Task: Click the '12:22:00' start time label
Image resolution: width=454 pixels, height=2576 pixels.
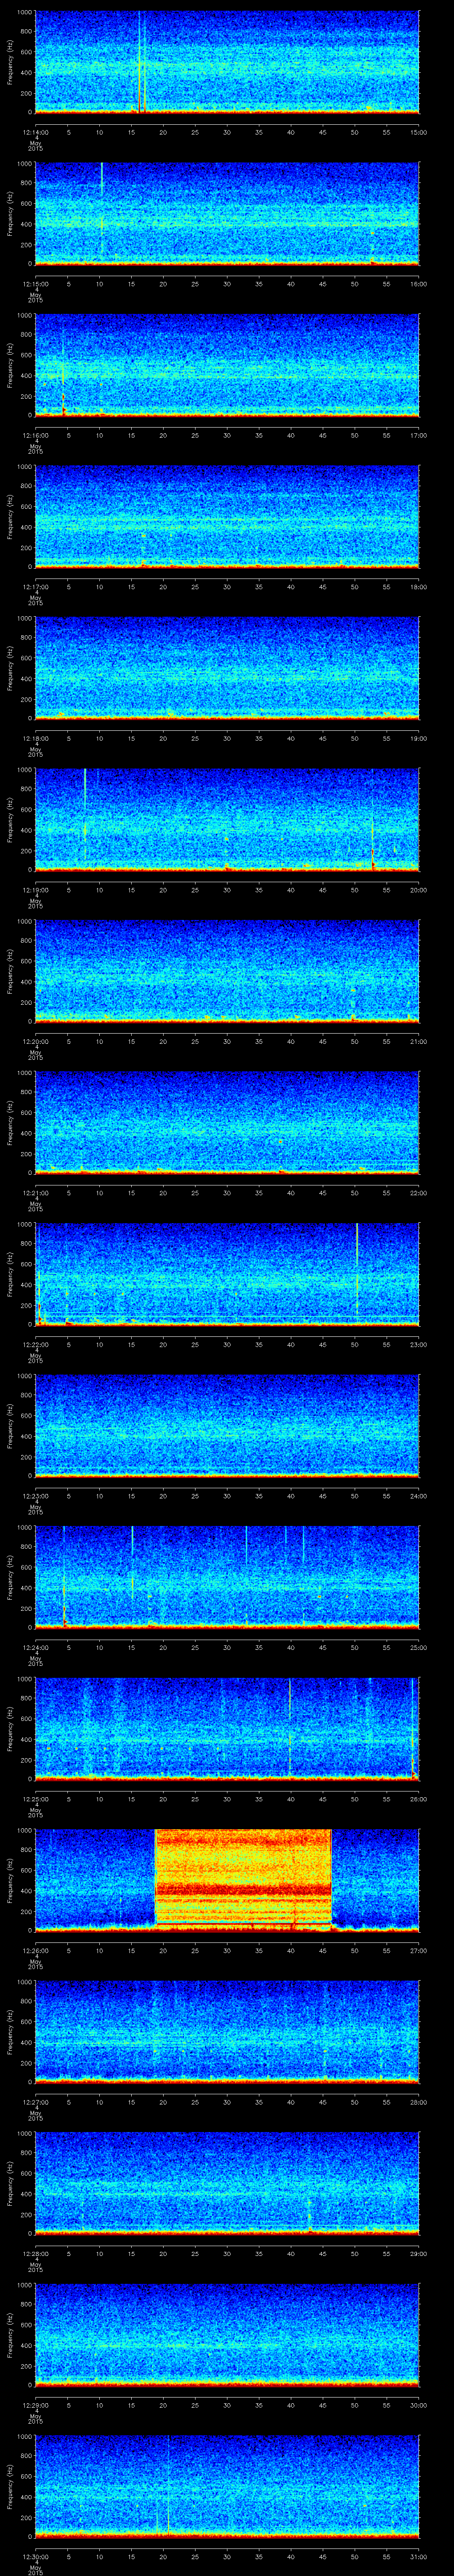Action: tap(35, 1343)
